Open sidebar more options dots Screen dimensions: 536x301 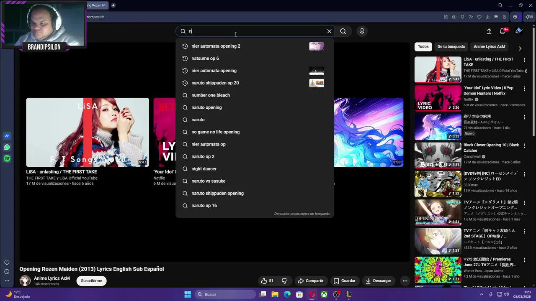pos(7,281)
